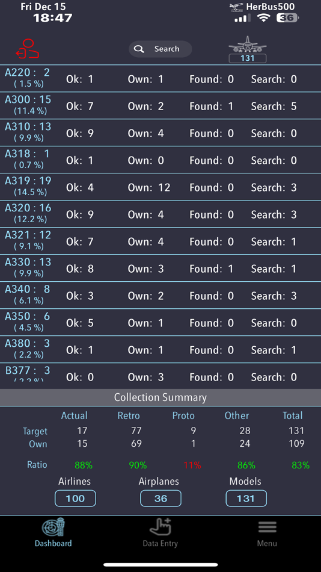Tap the Models count button 131
Screen dimensions: 321x572
[246, 499]
